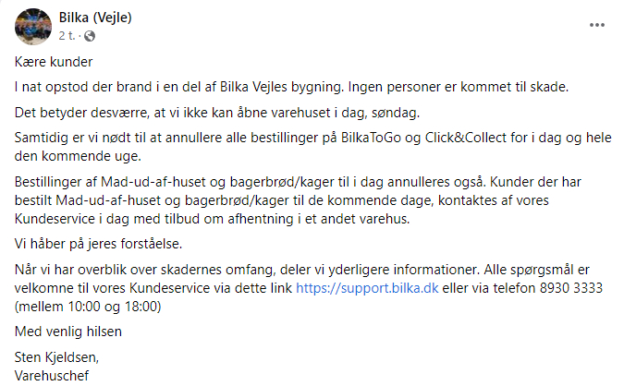Image resolution: width=624 pixels, height=386 pixels.
Task: Click the "Kære kunder" greeting line
Action: pyautogui.click(x=54, y=62)
